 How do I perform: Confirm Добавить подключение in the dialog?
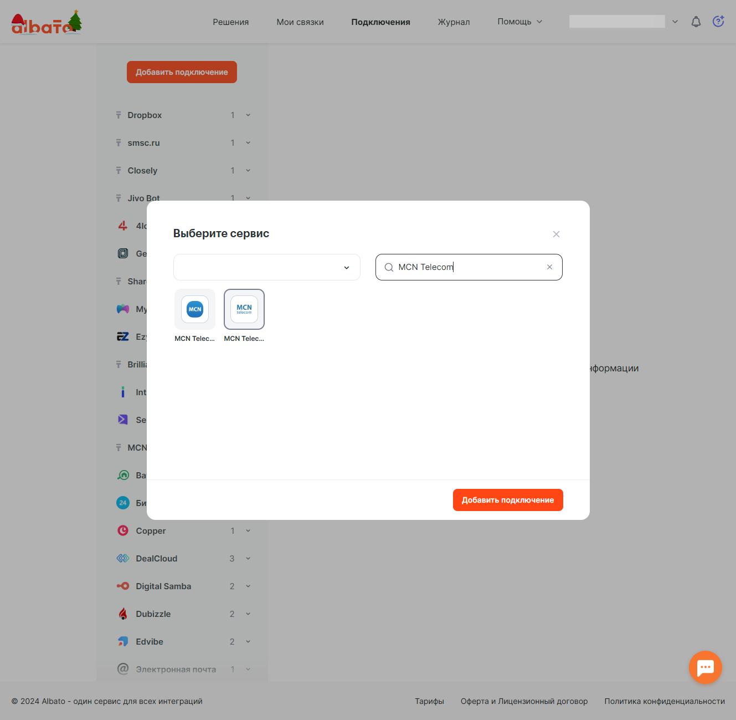pyautogui.click(x=508, y=500)
